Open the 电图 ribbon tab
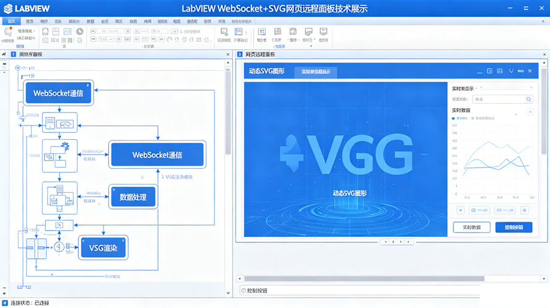The height and width of the screenshot is (308, 550). click(x=177, y=22)
